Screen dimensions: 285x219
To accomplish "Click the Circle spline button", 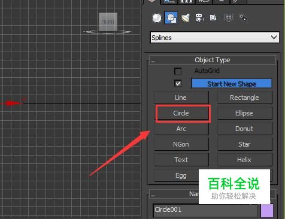I will 181,113.
